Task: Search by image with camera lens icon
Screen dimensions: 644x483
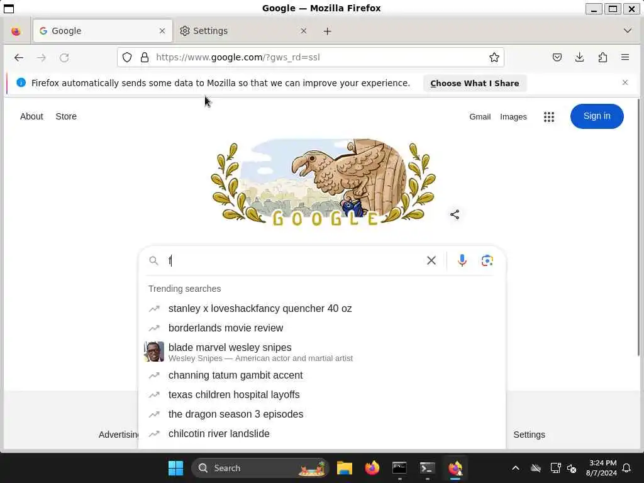Action: [487, 260]
